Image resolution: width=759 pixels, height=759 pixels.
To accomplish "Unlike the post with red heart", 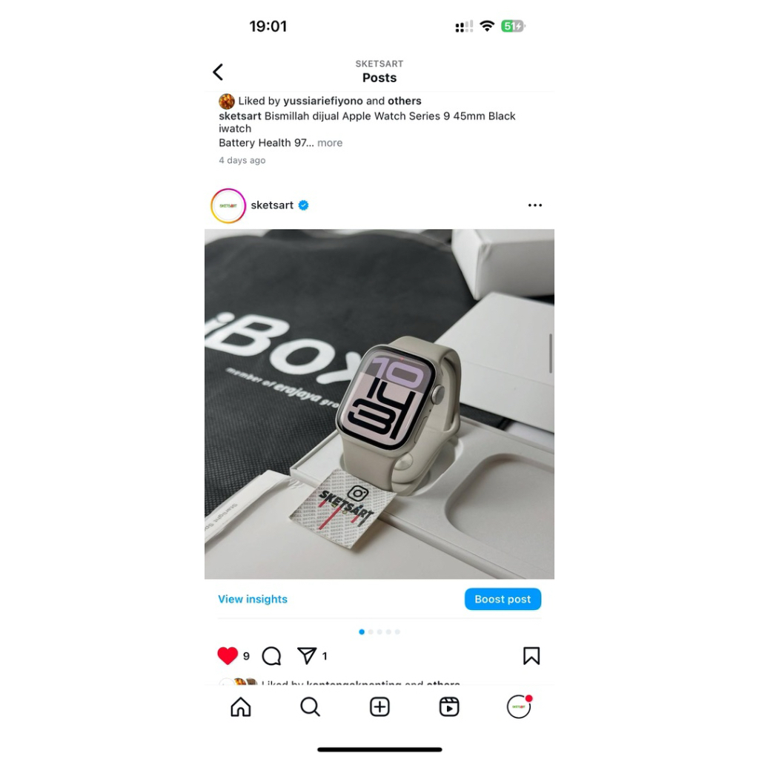I will (228, 656).
